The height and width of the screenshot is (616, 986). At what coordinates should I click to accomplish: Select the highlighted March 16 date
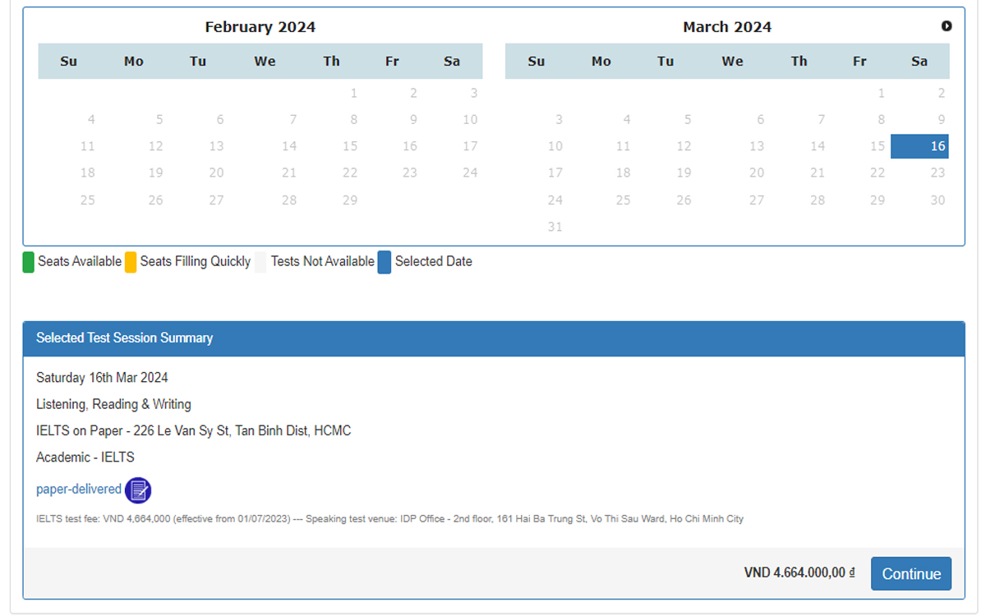[x=919, y=146]
